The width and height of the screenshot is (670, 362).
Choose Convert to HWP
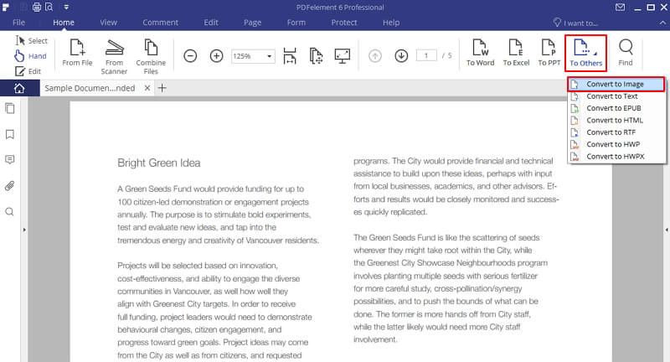(616, 144)
